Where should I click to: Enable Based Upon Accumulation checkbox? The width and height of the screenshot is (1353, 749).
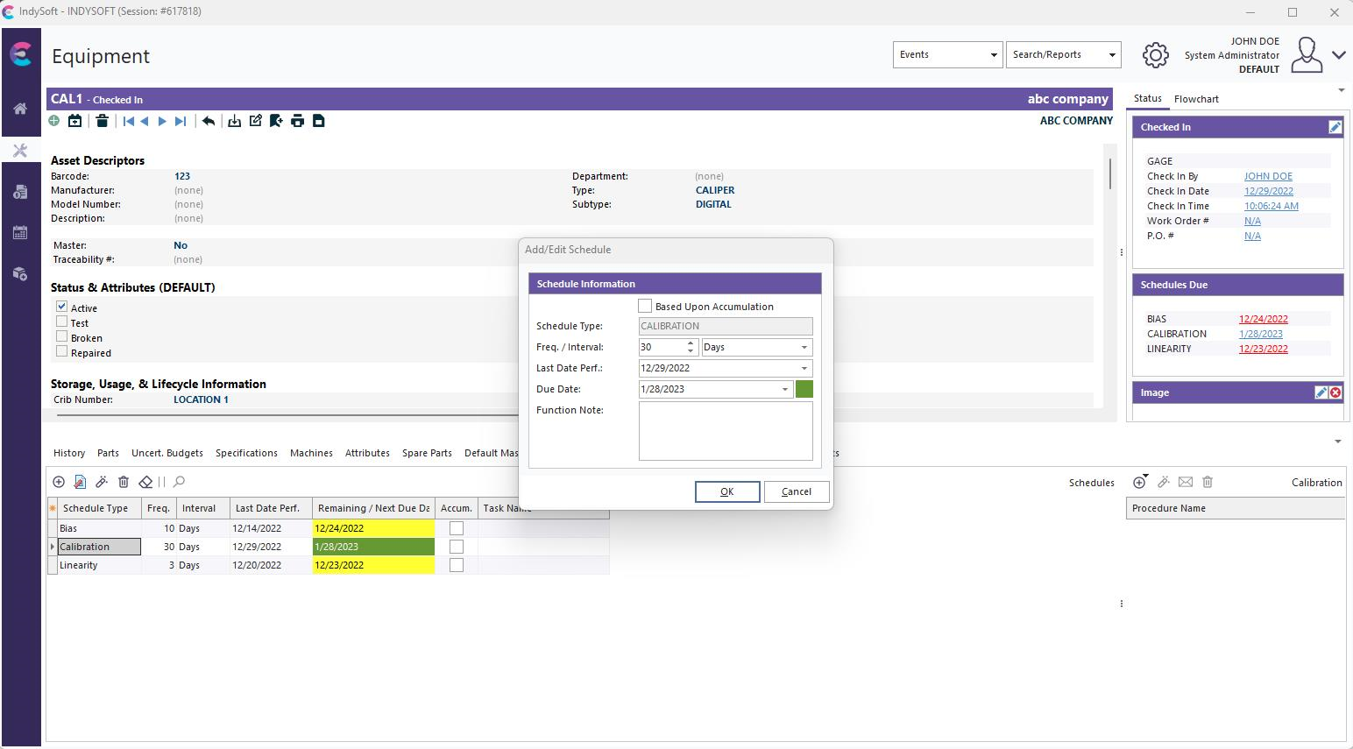(646, 307)
